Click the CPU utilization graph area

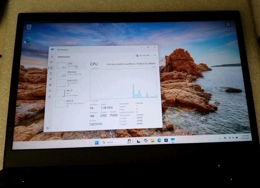tap(123, 83)
